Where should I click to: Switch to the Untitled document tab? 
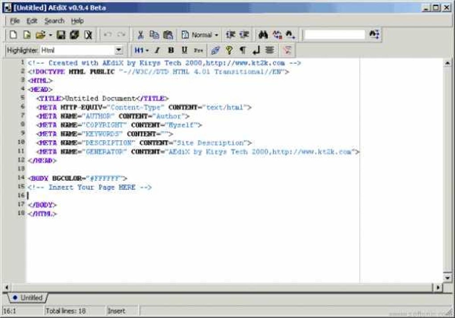pyautogui.click(x=29, y=297)
